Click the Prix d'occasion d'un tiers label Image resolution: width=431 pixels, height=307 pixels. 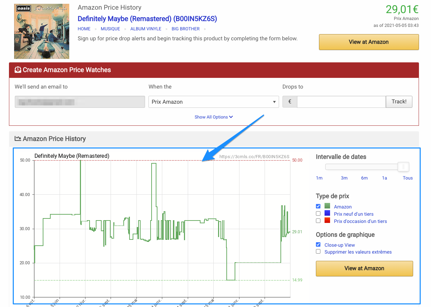coord(360,222)
